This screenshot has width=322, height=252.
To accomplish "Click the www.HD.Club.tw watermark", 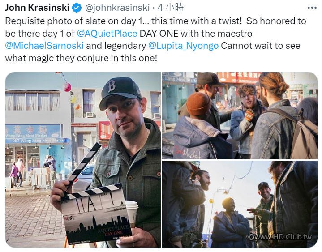I will (x=280, y=237).
